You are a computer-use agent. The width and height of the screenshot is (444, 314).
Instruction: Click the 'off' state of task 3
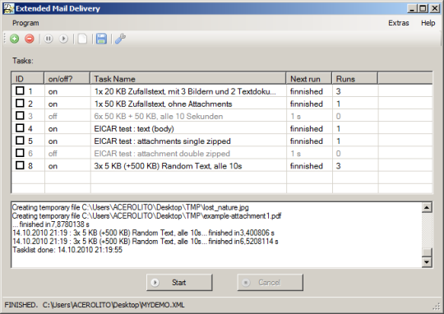click(x=53, y=117)
